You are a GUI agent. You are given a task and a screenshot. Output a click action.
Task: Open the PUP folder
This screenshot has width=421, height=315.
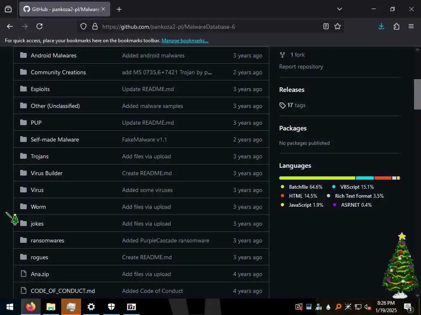(x=36, y=123)
